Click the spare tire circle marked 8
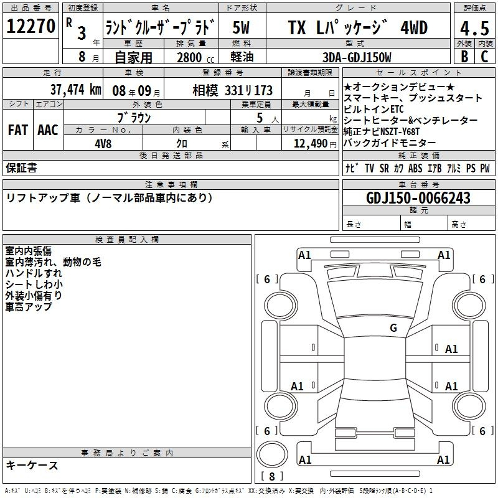Screen dimensions: 498x498 (x=272, y=455)
